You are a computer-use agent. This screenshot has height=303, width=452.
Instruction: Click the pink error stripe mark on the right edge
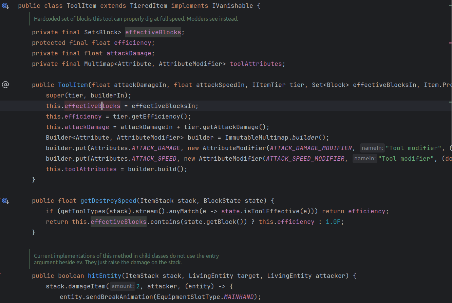(x=450, y=43)
